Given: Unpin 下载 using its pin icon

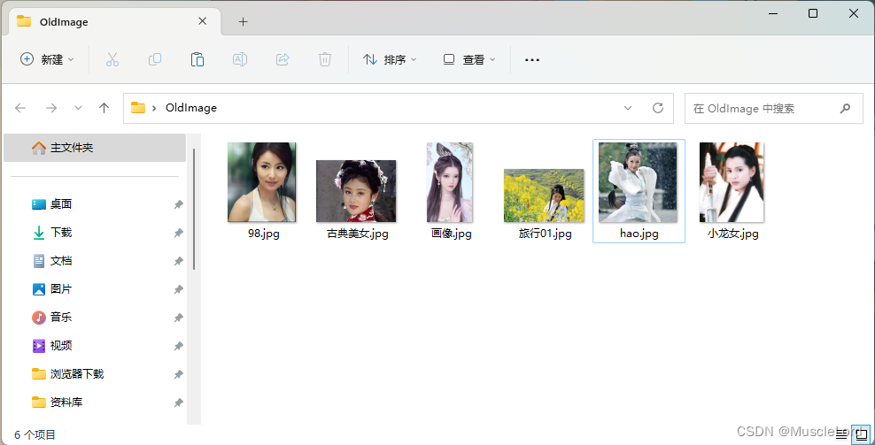Looking at the screenshot, I should [178, 233].
